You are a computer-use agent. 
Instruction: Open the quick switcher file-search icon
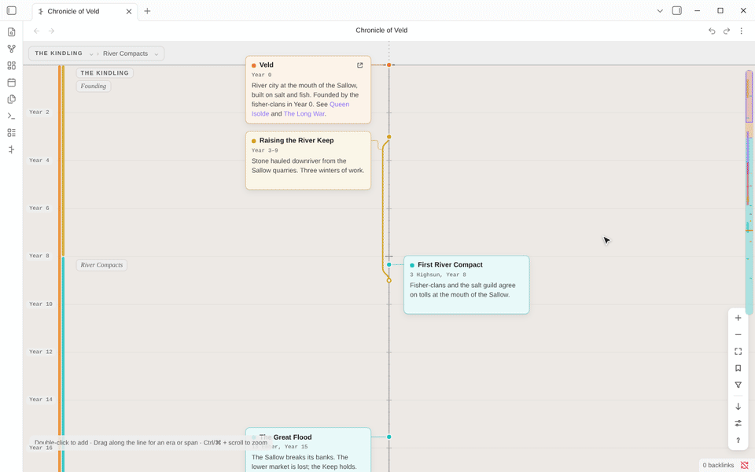(12, 31)
